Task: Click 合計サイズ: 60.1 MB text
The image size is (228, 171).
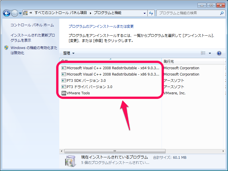Action: click(170, 157)
